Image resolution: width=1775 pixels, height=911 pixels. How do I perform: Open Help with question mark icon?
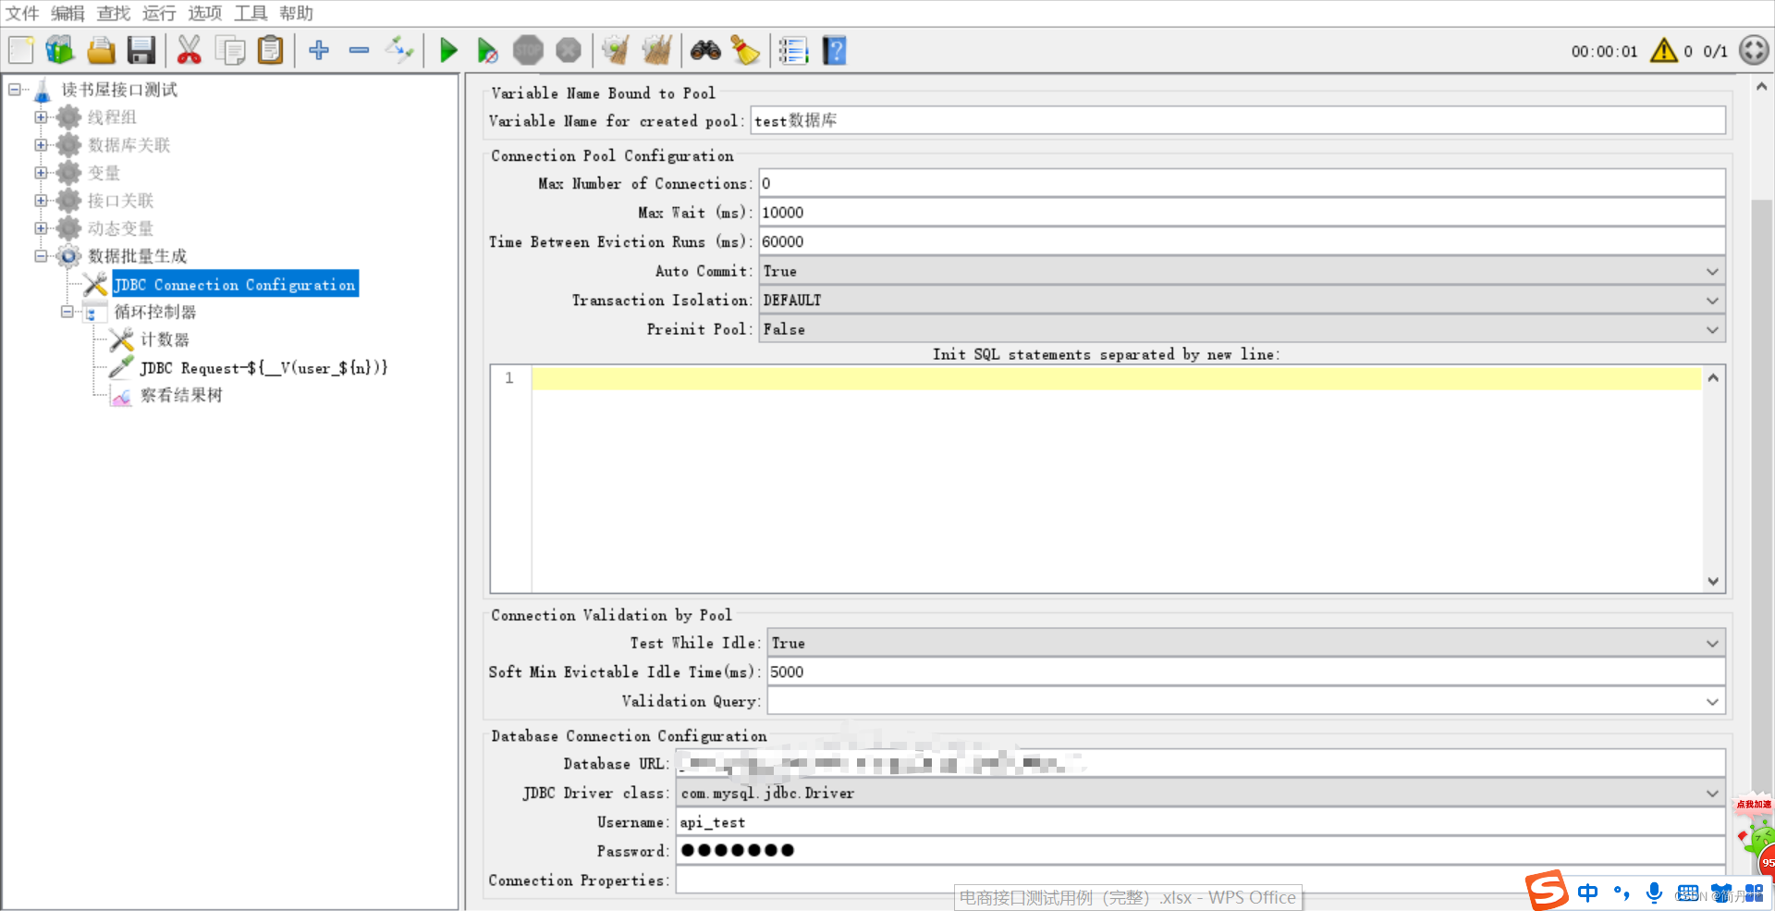pyautogui.click(x=834, y=50)
